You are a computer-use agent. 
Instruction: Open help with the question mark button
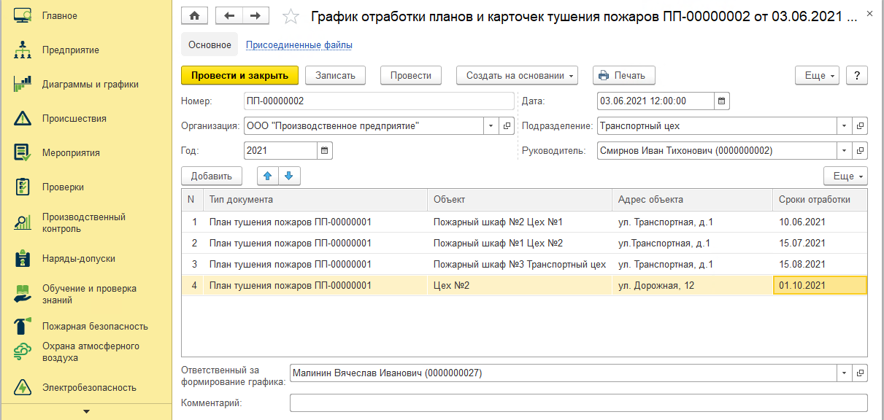[857, 75]
